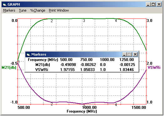Open the Print Window menu

[59, 10]
